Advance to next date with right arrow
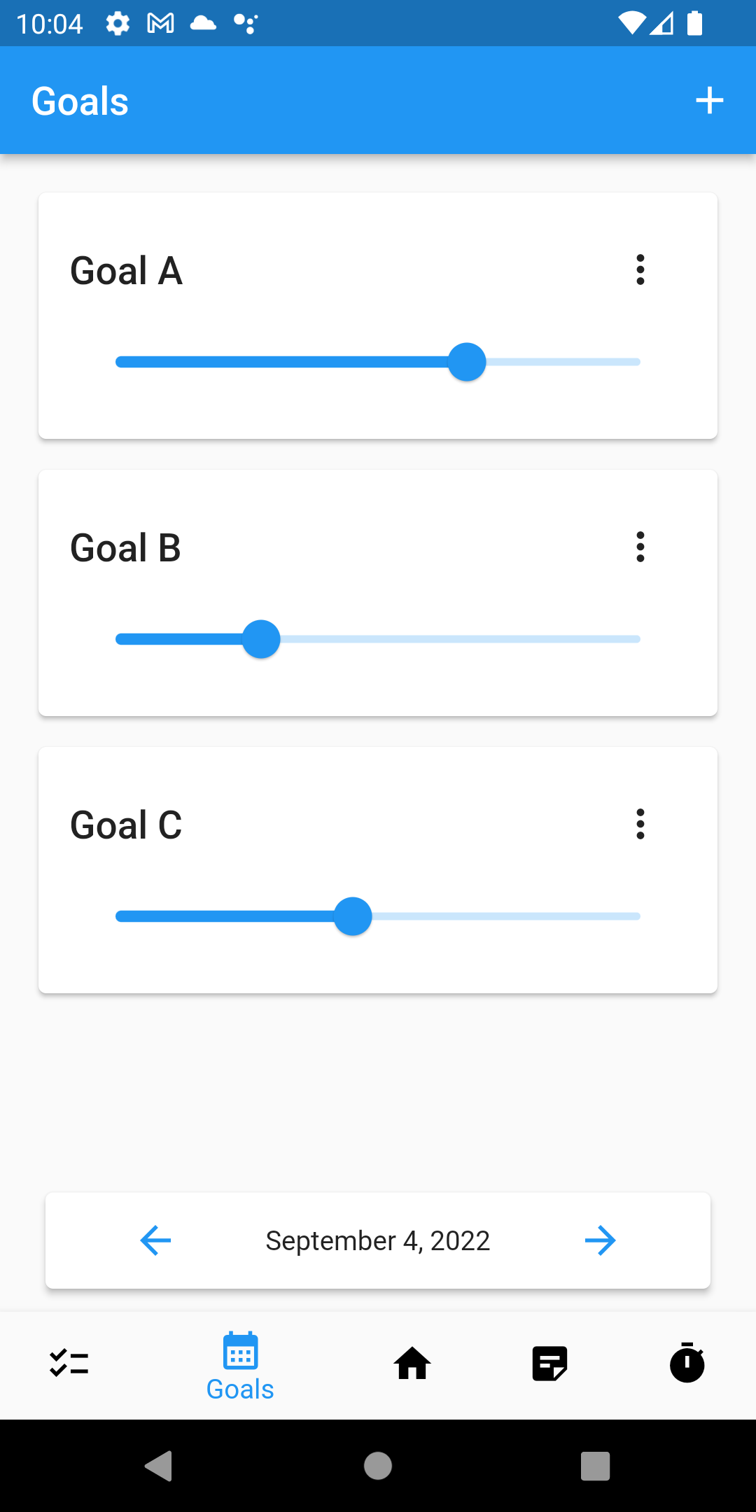This screenshot has height=1512, width=756. [600, 1240]
